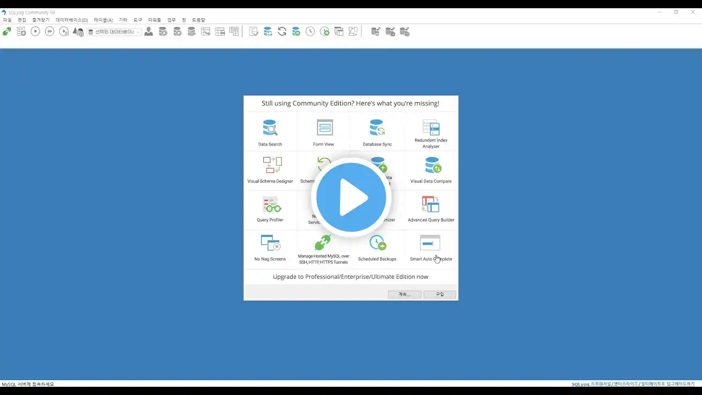Open the 파워툴 menu
The image size is (702, 395).
click(x=155, y=20)
